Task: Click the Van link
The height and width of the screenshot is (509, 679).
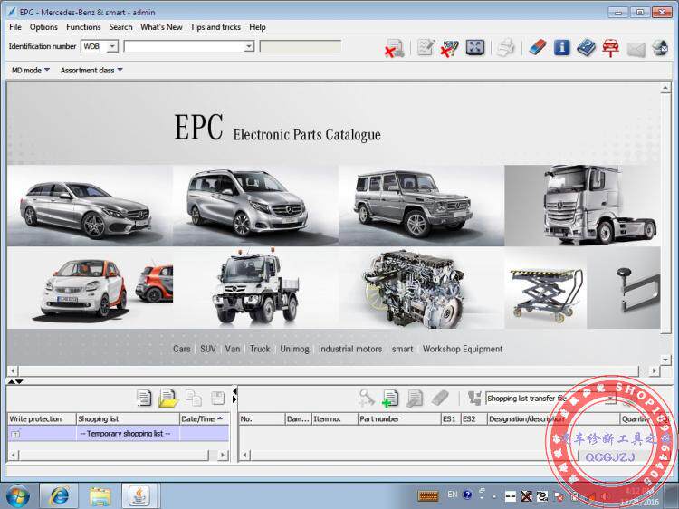Action: pos(233,349)
